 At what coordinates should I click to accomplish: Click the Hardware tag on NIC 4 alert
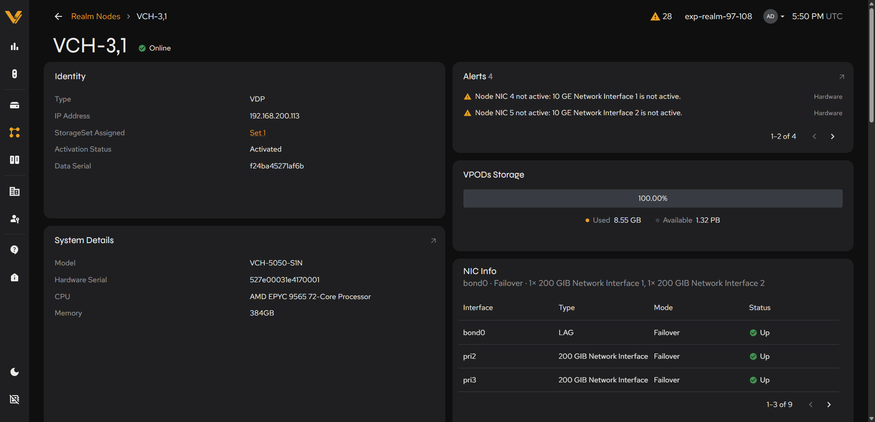point(828,97)
